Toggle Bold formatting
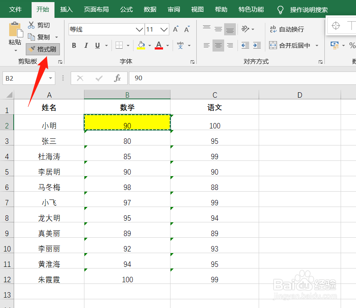 (74, 45)
